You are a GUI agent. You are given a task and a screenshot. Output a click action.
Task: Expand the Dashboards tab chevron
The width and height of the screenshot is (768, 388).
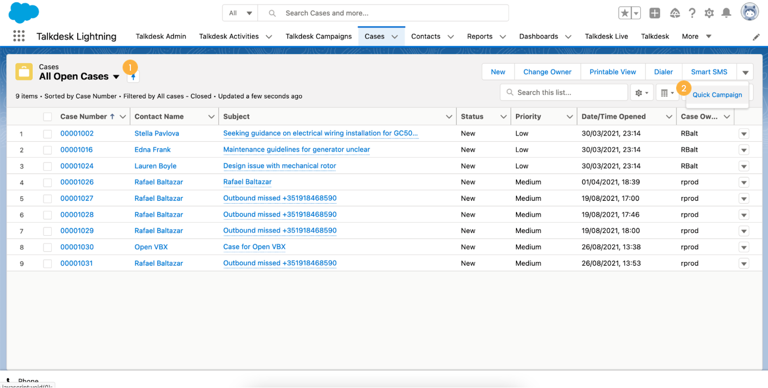[568, 36]
